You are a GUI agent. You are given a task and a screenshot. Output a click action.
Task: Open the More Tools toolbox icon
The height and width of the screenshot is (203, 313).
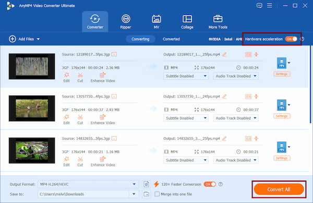[x=218, y=19]
